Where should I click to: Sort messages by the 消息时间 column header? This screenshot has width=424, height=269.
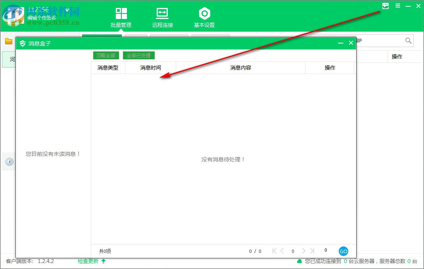pos(151,67)
